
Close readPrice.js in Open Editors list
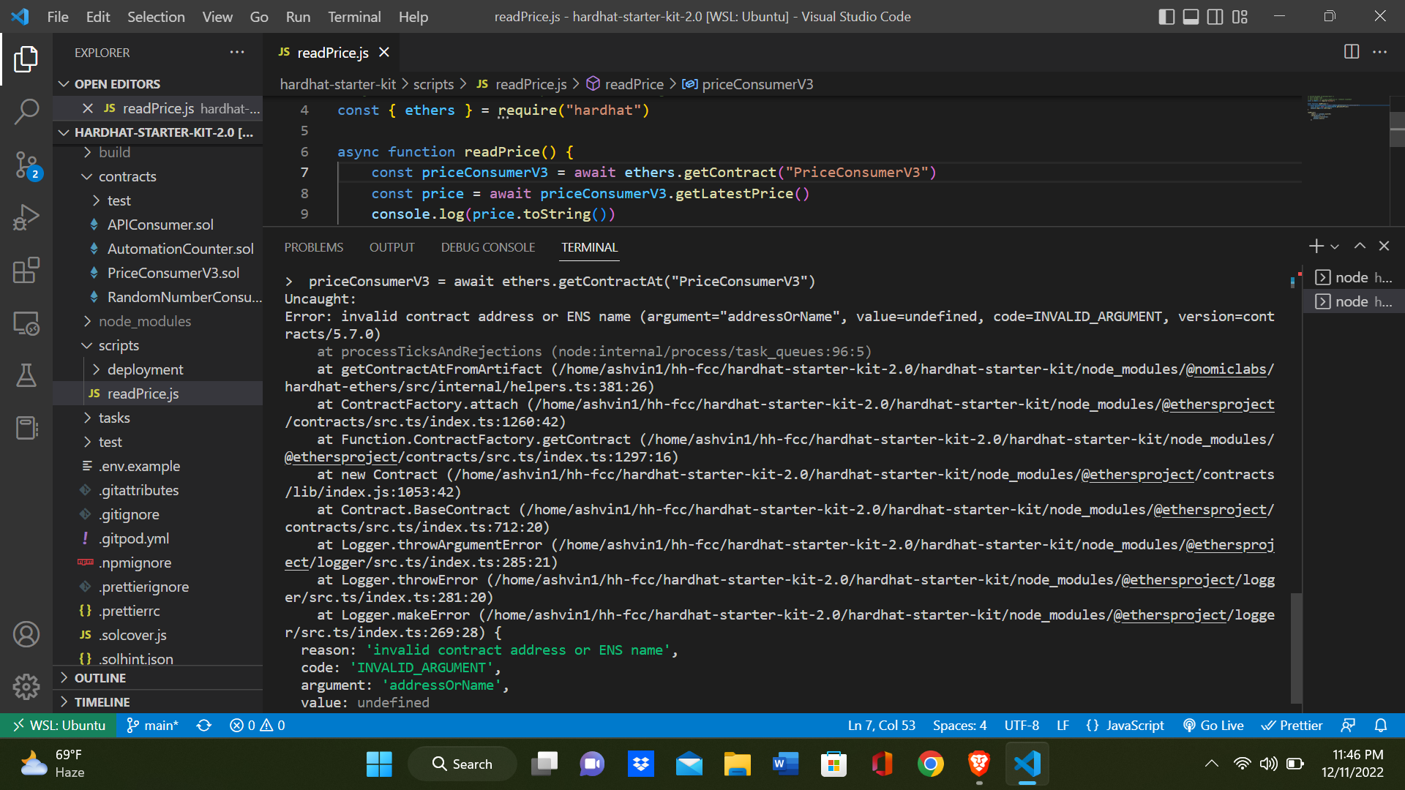(x=88, y=108)
